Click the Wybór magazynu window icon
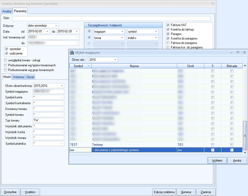Image resolution: width=248 pixels, height=196 pixels. (72, 53)
